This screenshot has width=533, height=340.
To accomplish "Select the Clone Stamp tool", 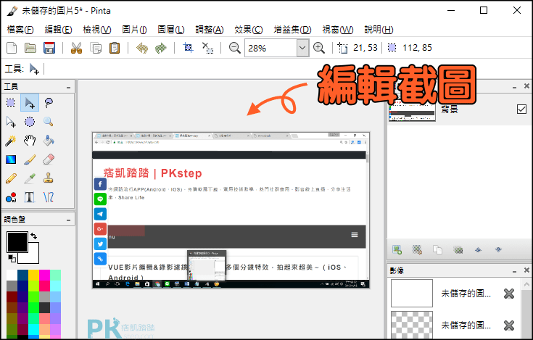I will (49, 178).
